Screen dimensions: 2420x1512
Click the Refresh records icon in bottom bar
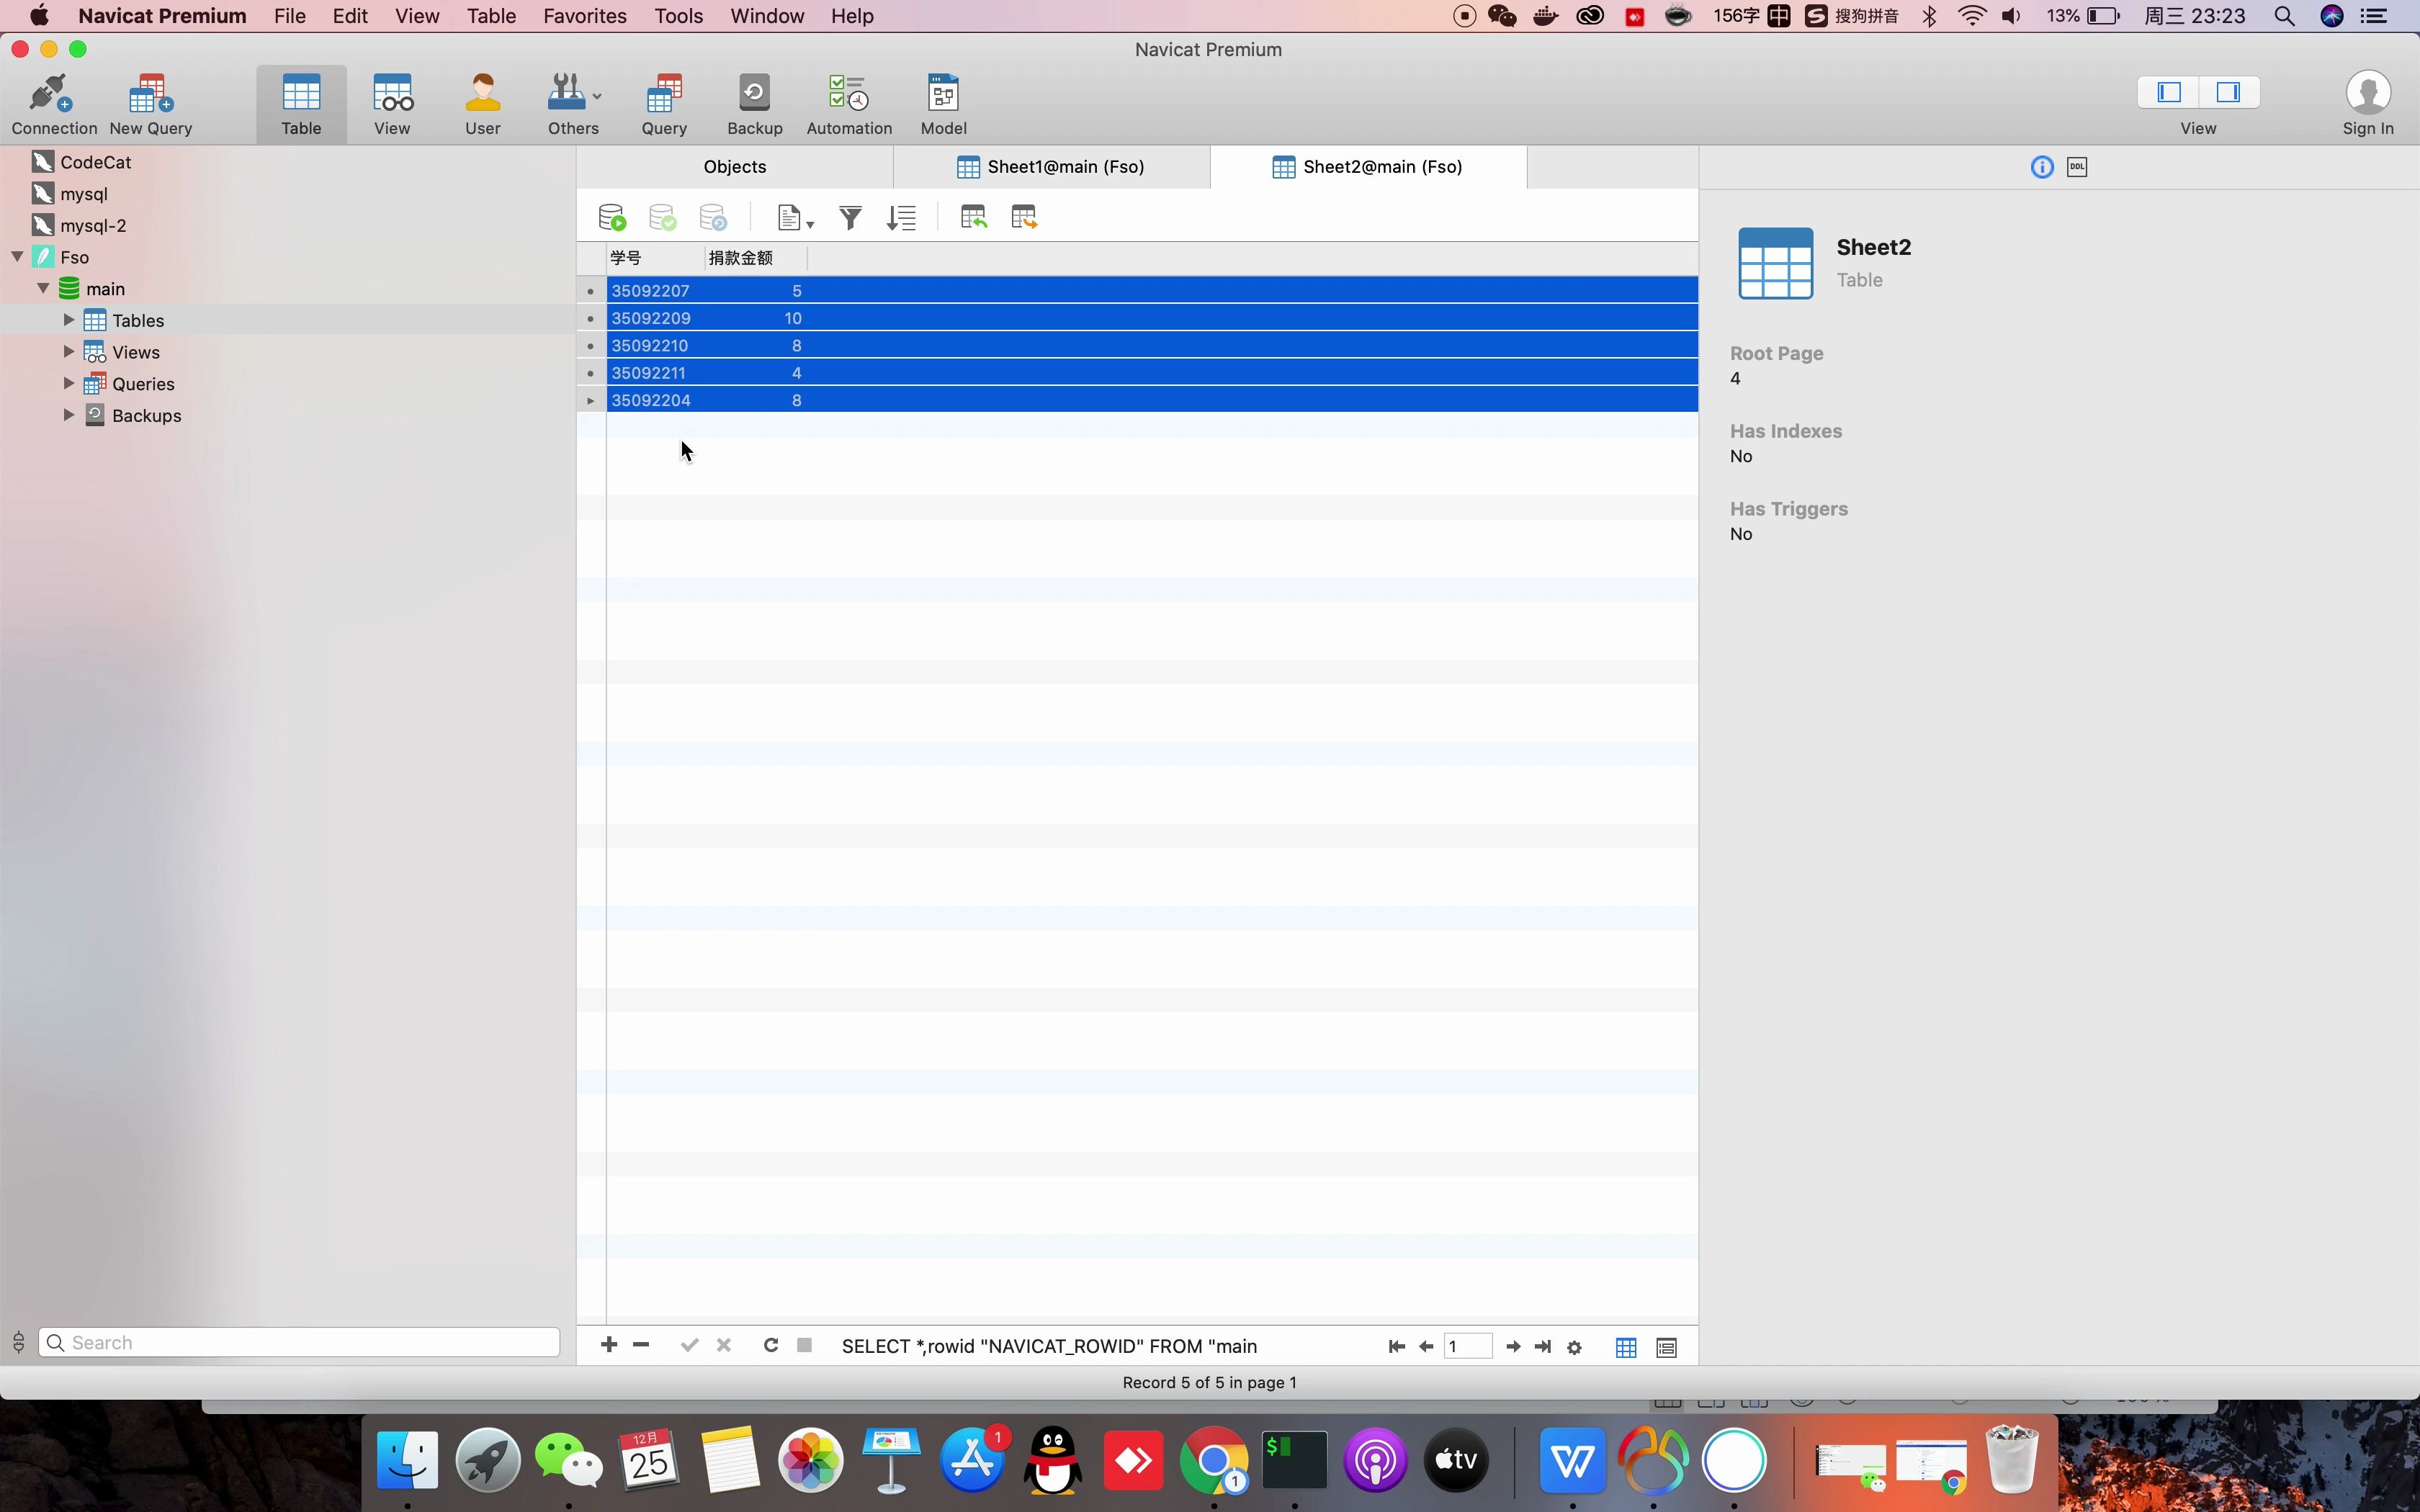[770, 1346]
